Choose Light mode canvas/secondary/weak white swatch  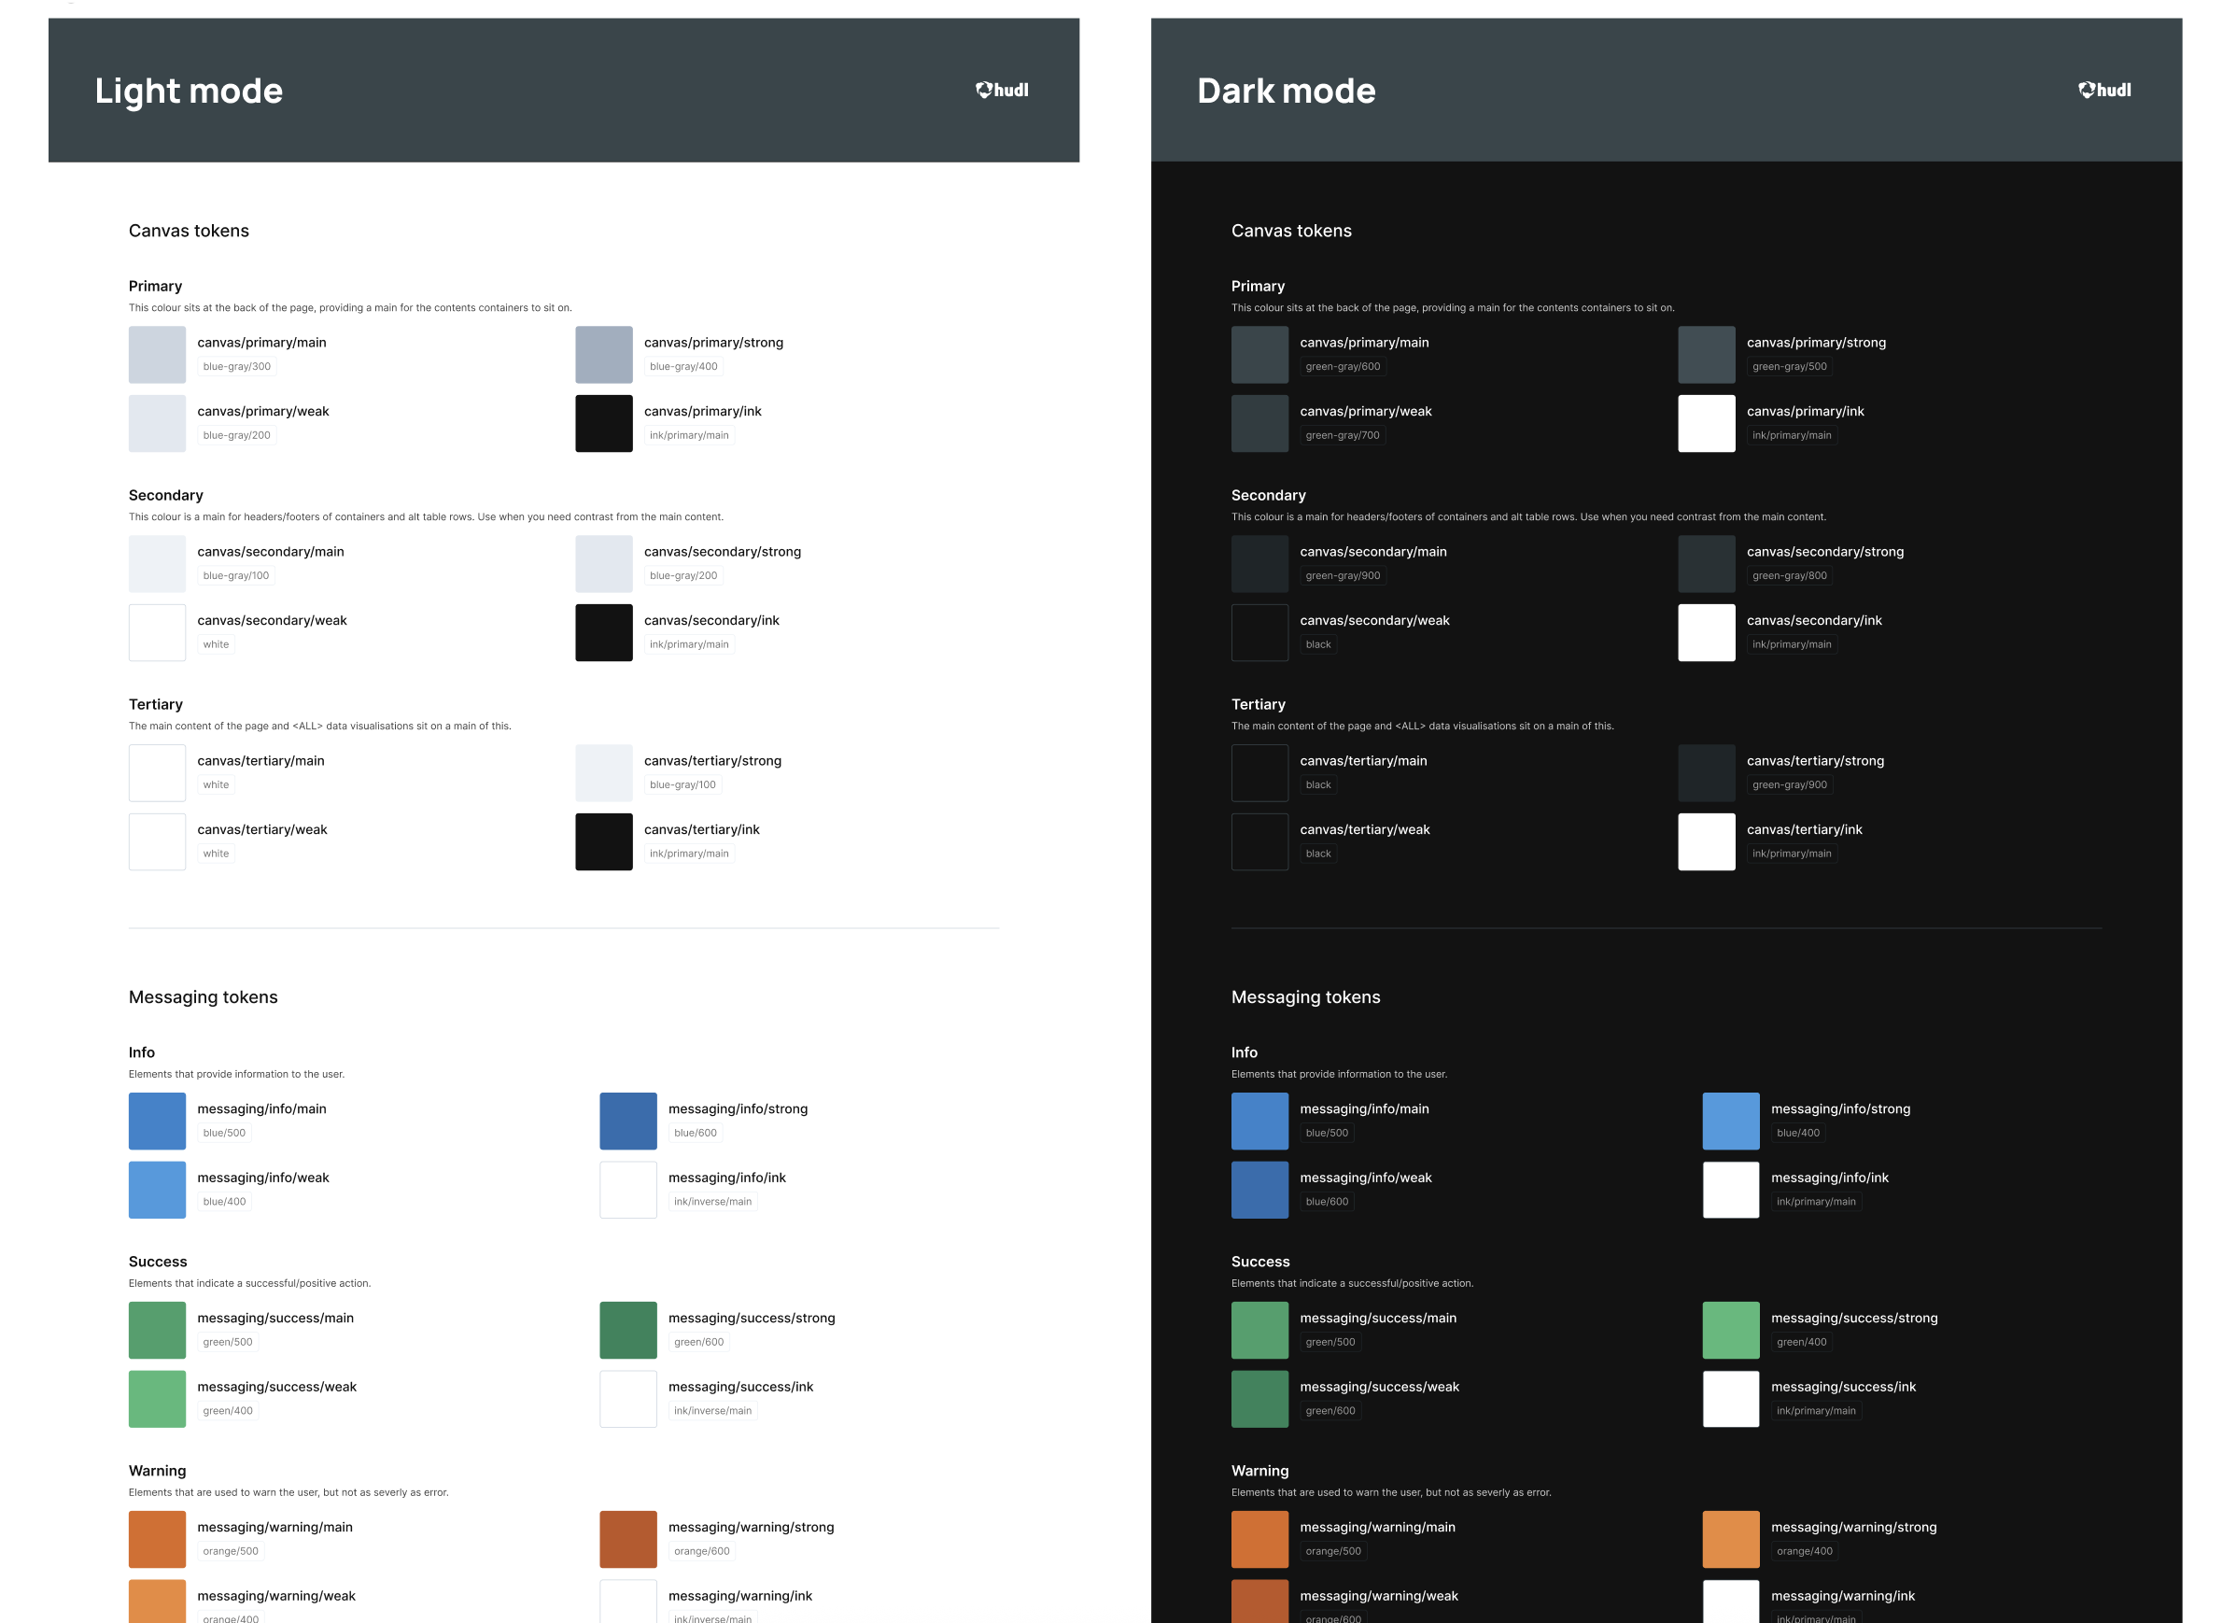click(157, 632)
